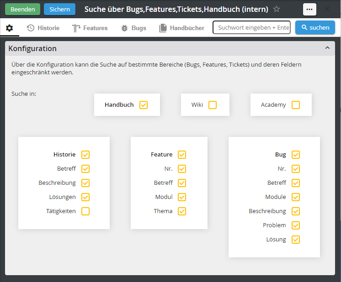Enable the Tätigkeiten checkbox
This screenshot has width=341, height=282.
click(85, 211)
